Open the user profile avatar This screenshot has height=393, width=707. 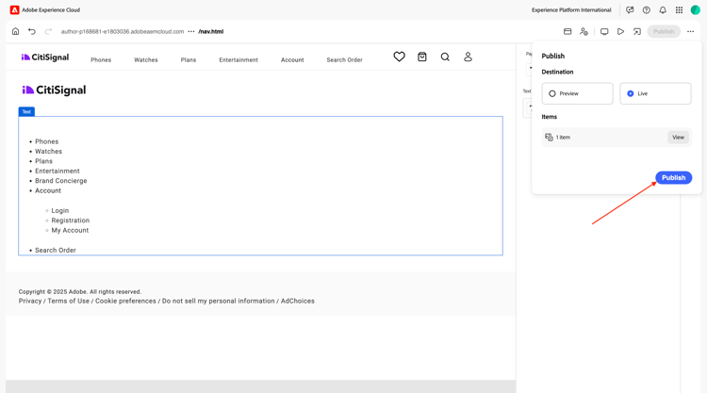click(x=696, y=10)
